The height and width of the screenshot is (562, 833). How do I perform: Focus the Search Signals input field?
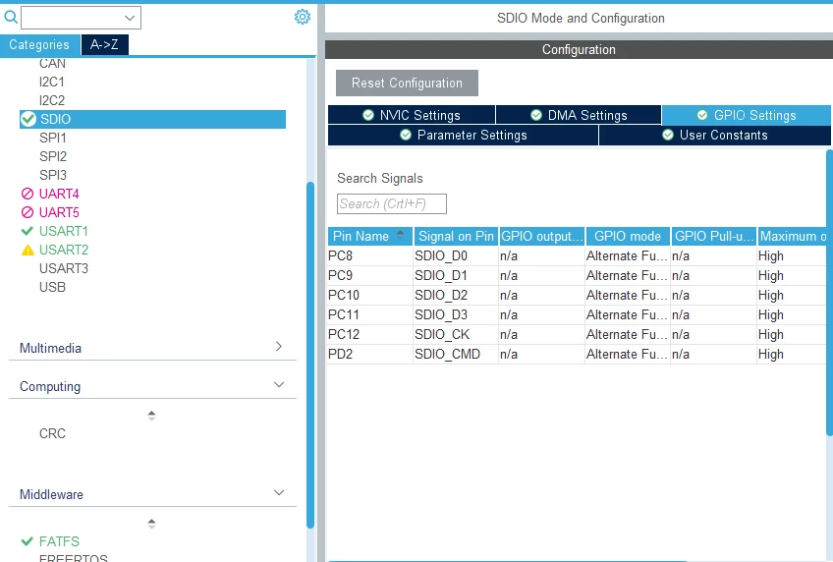coord(392,204)
